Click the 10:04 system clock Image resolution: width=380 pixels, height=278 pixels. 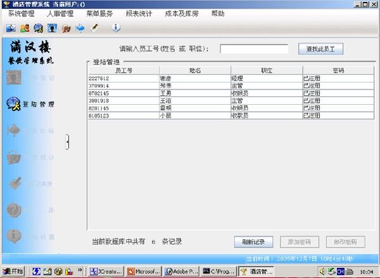367,272
